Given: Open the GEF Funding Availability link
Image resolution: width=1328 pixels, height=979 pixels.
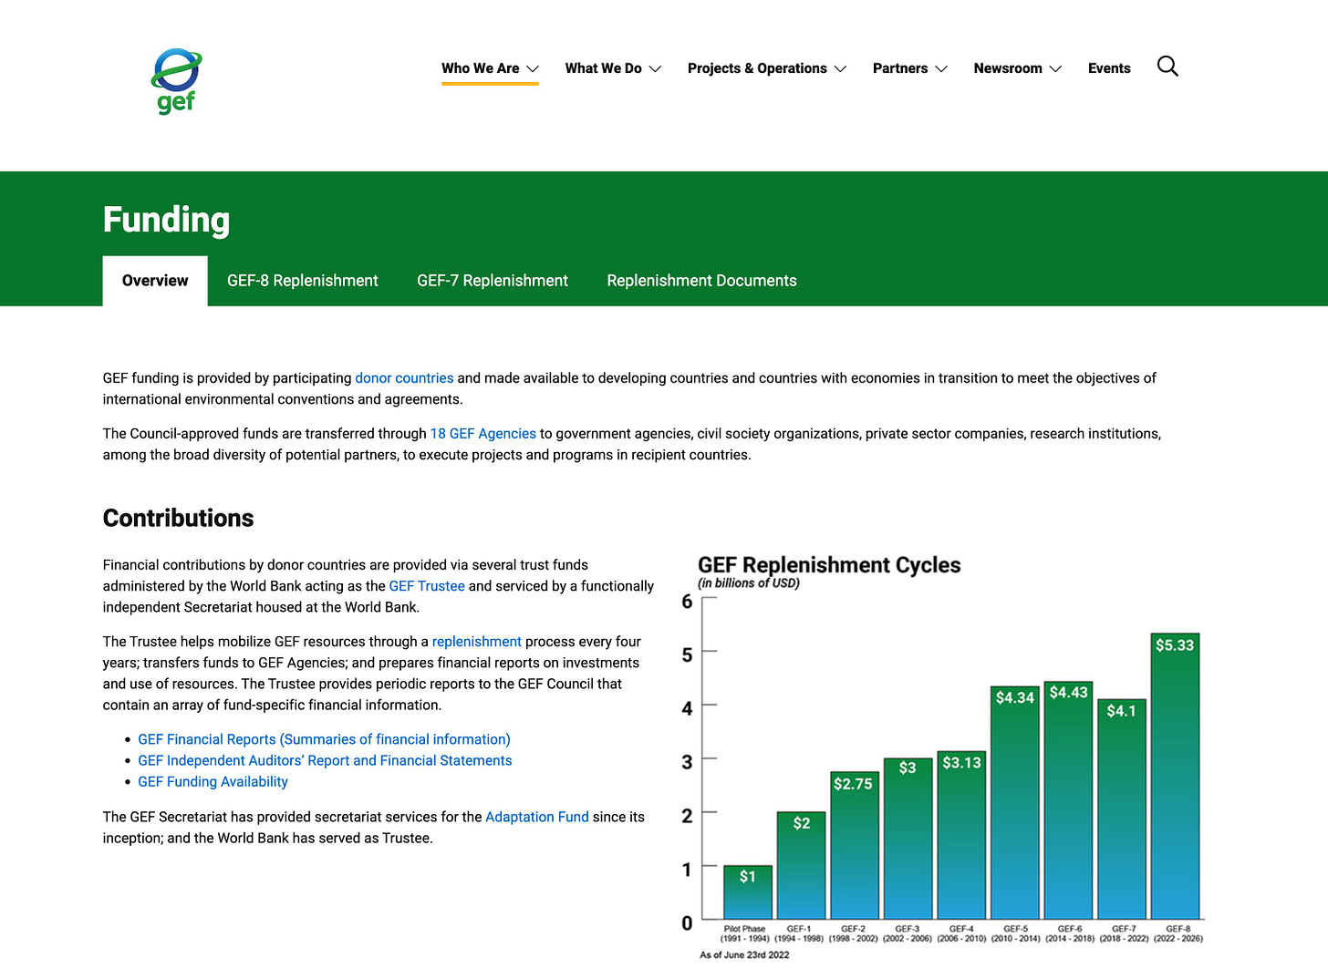Looking at the screenshot, I should [213, 781].
